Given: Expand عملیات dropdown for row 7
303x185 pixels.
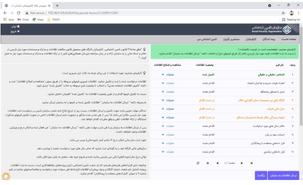Looking at the screenshot, I should click(168, 126).
